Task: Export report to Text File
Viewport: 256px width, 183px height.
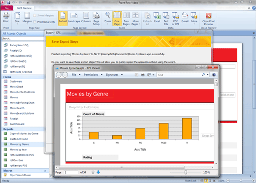Action: click(x=166, y=19)
